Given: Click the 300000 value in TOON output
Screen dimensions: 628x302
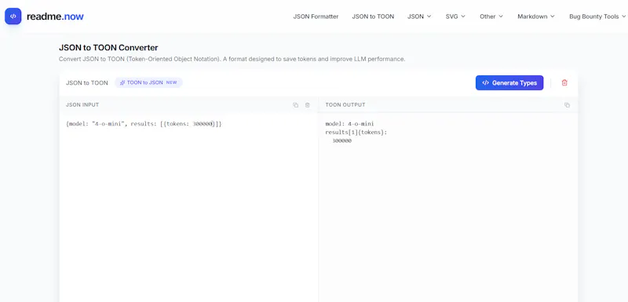Looking at the screenshot, I should (x=342, y=141).
